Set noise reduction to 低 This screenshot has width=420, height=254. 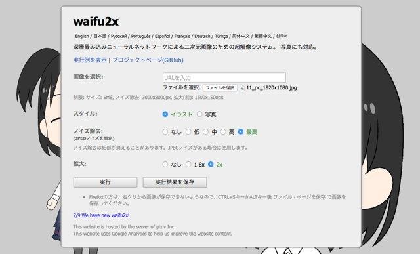(x=188, y=131)
